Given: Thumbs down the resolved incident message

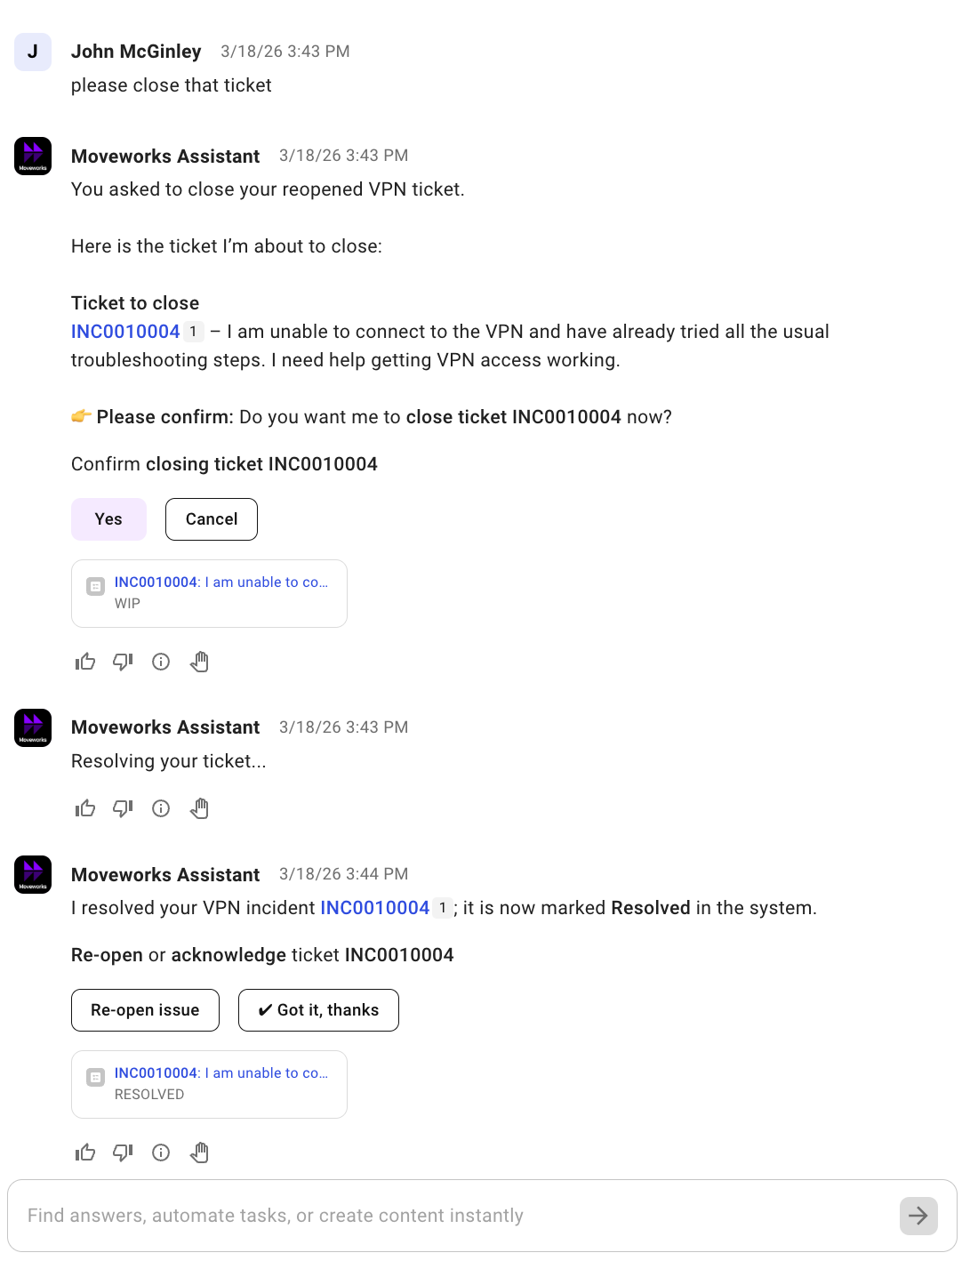Looking at the screenshot, I should coord(123,1153).
